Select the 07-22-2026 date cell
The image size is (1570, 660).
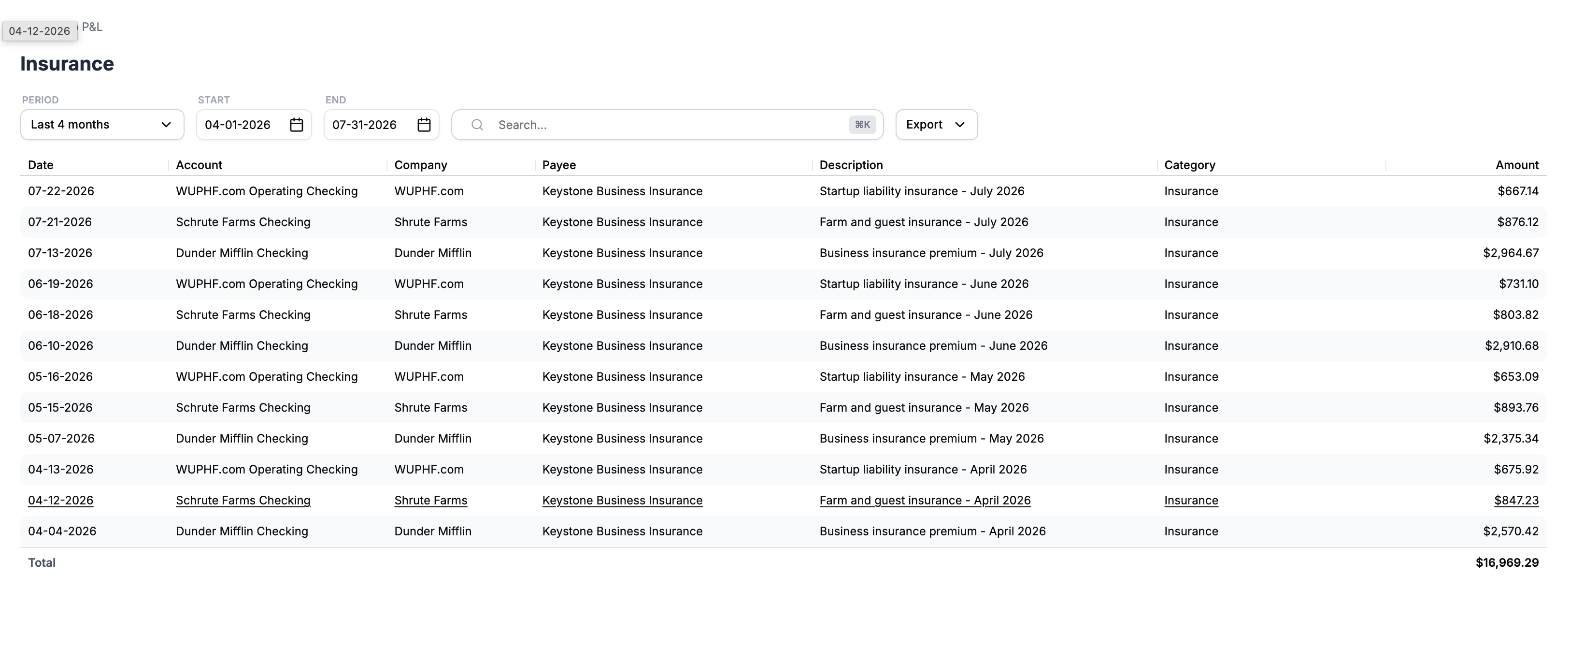pyautogui.click(x=61, y=191)
